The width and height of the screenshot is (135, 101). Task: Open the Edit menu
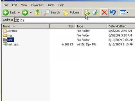15,5
